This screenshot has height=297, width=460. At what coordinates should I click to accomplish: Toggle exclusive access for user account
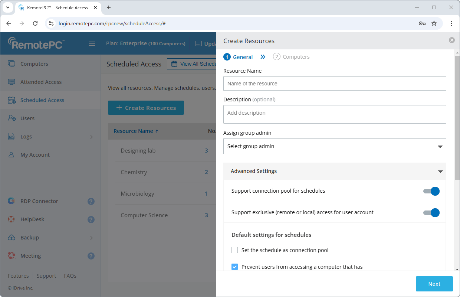431,213
